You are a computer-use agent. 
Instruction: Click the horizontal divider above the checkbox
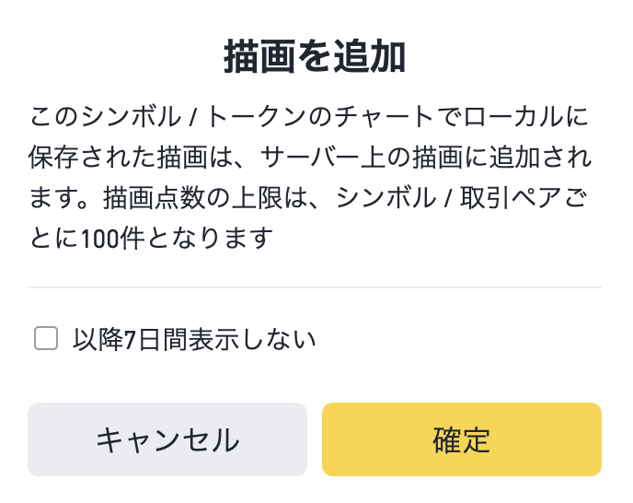[x=315, y=287]
